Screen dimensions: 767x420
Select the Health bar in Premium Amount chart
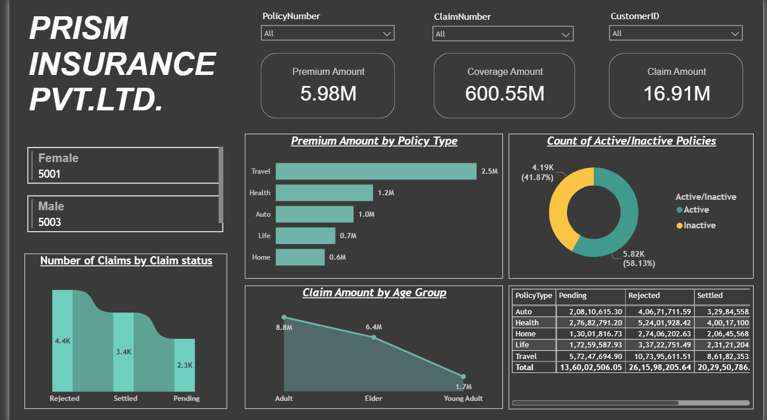(324, 192)
